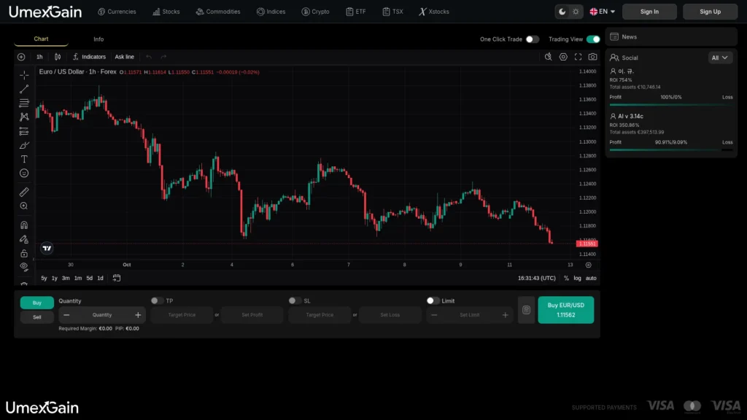Open the Indices menu
747x420 pixels.
pyautogui.click(x=271, y=12)
